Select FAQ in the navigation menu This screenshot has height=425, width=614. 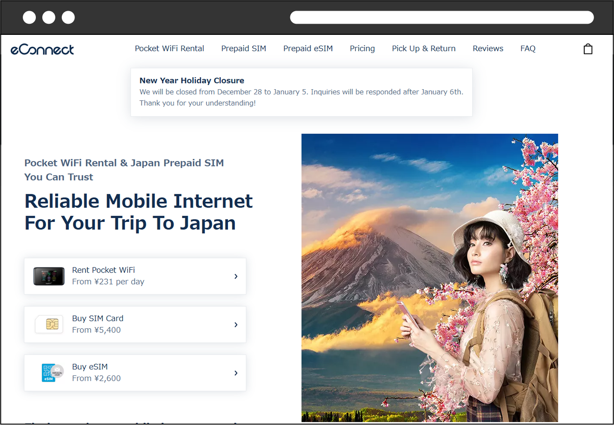tap(528, 48)
